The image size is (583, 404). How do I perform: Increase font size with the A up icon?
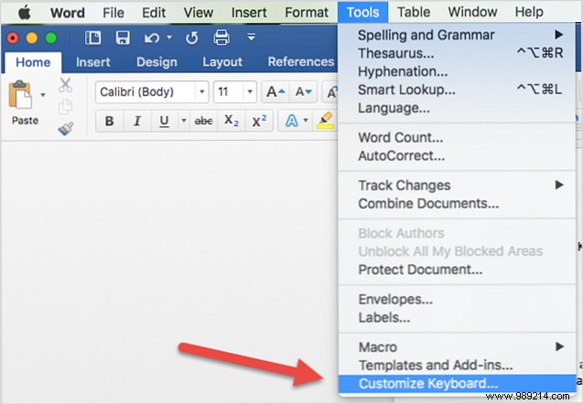coord(275,91)
